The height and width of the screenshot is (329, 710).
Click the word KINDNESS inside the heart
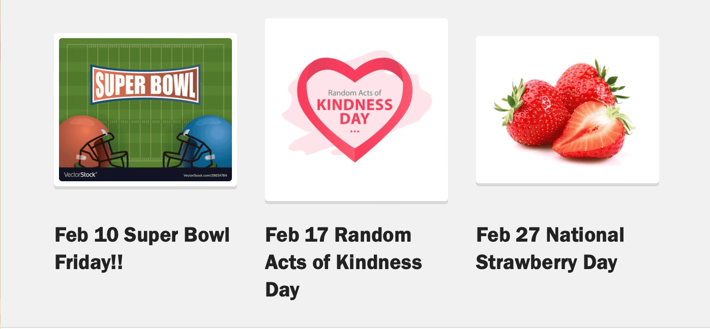[x=354, y=106]
